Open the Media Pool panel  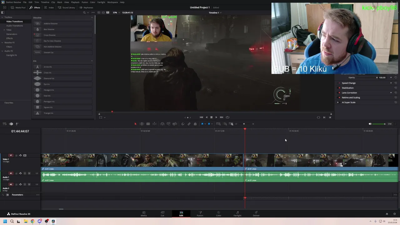click(18, 7)
